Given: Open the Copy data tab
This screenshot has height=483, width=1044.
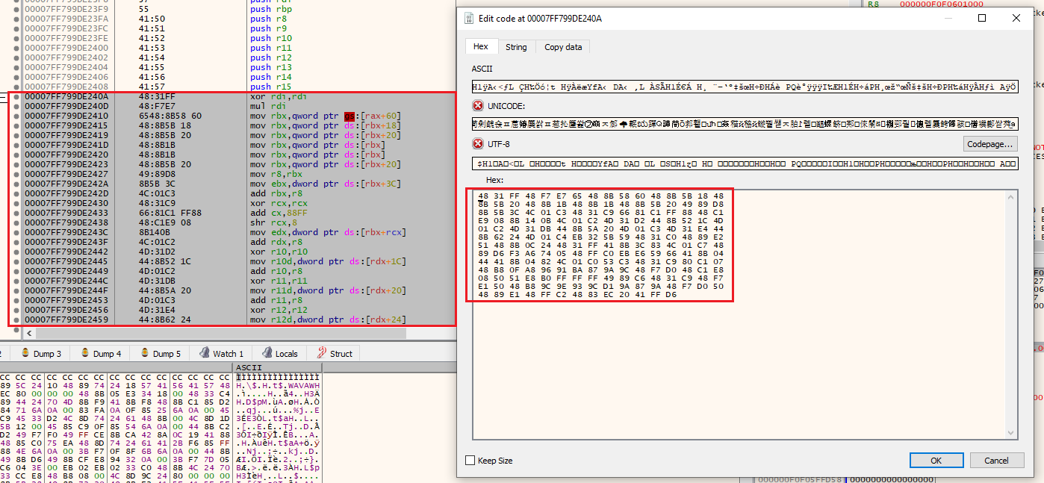Looking at the screenshot, I should click(x=563, y=47).
